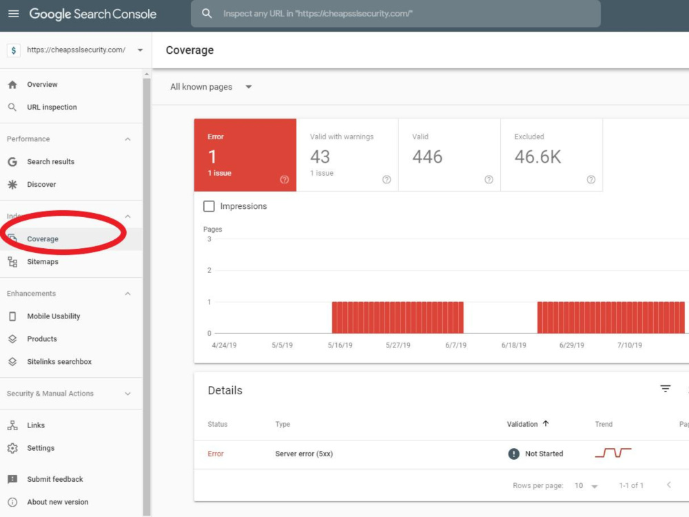Click the red 'Error' status cell

tap(215, 454)
